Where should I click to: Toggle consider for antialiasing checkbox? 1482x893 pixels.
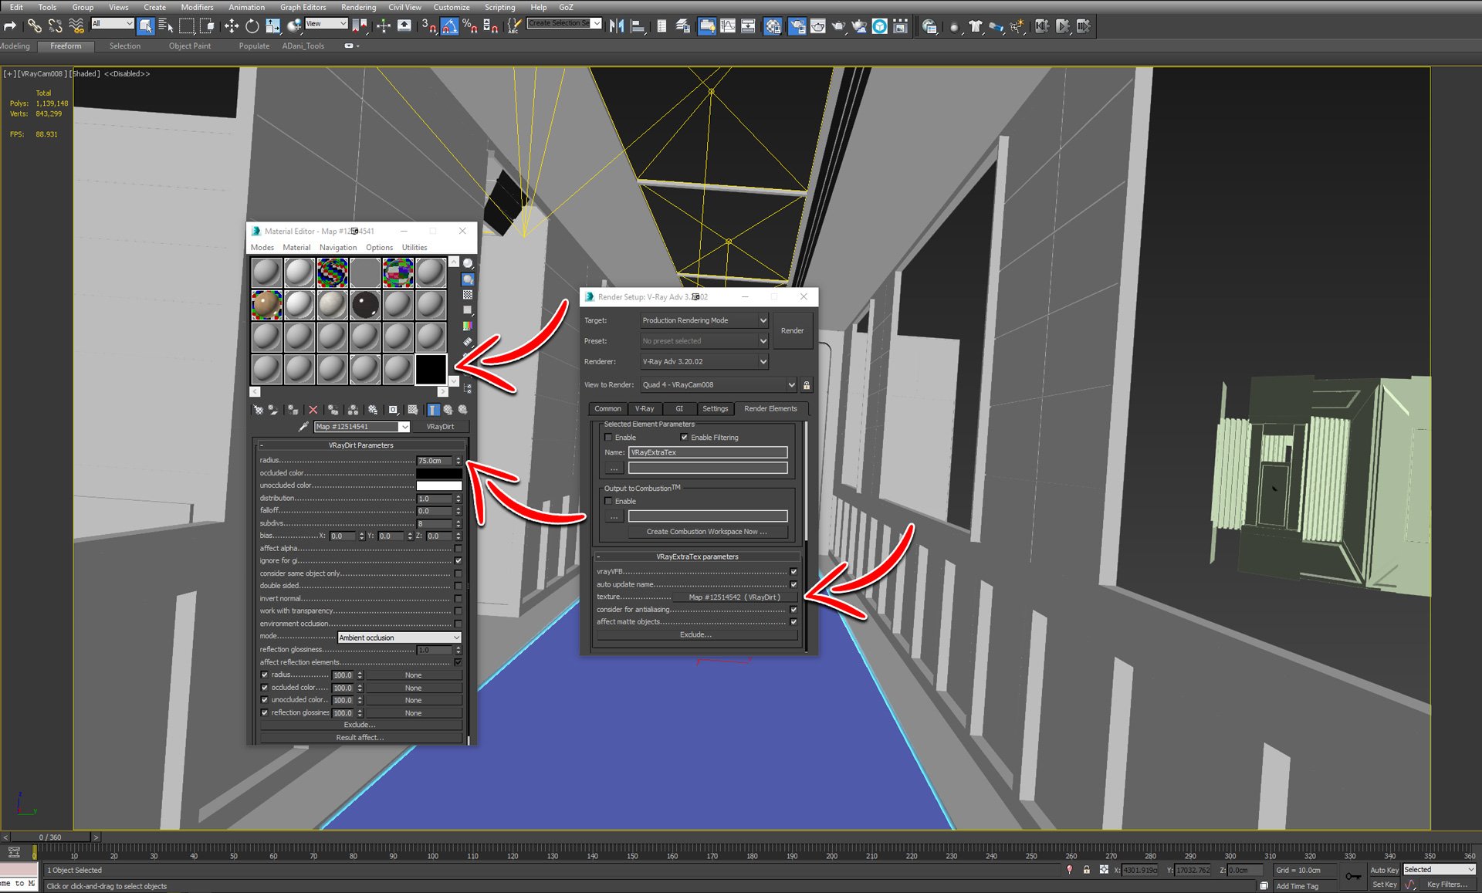pos(793,610)
